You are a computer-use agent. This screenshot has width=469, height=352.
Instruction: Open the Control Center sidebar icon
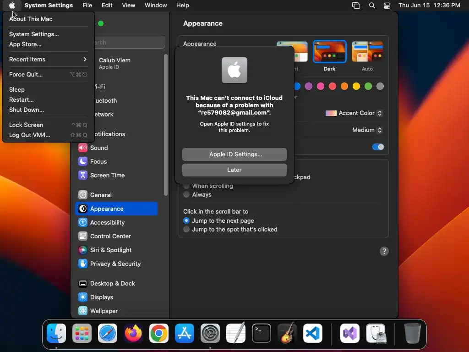coord(83,236)
